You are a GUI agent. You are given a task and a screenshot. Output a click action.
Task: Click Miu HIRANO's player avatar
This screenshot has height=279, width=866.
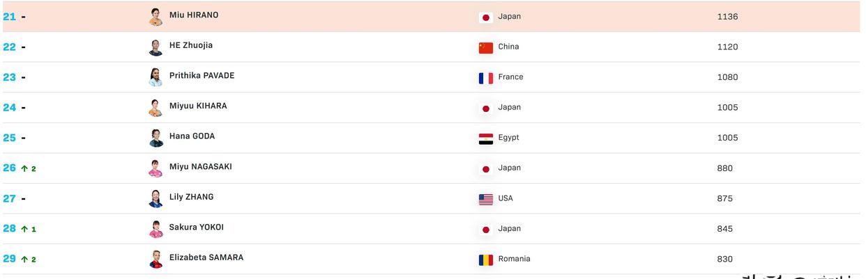[x=155, y=17]
